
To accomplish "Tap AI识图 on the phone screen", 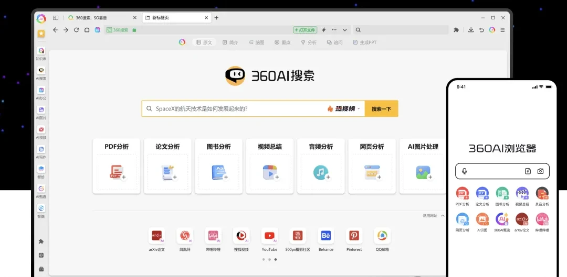I will tap(482, 223).
